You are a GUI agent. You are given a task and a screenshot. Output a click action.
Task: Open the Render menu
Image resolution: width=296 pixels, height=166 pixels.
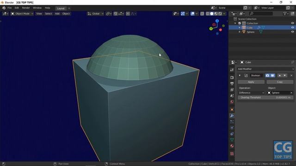pos(26,8)
